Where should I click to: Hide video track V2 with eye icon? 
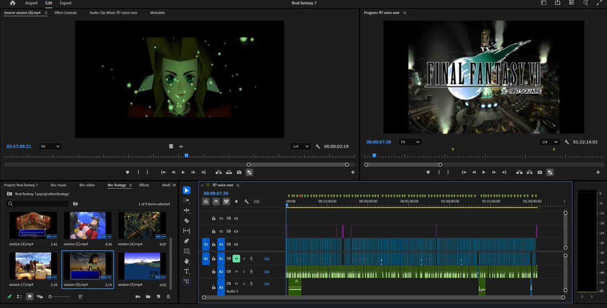click(236, 232)
